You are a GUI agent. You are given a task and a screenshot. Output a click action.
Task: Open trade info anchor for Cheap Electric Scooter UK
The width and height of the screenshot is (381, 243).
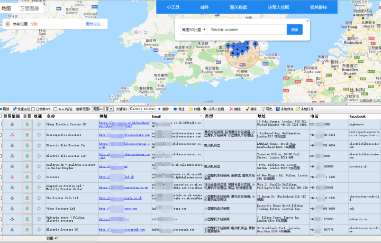12,124
